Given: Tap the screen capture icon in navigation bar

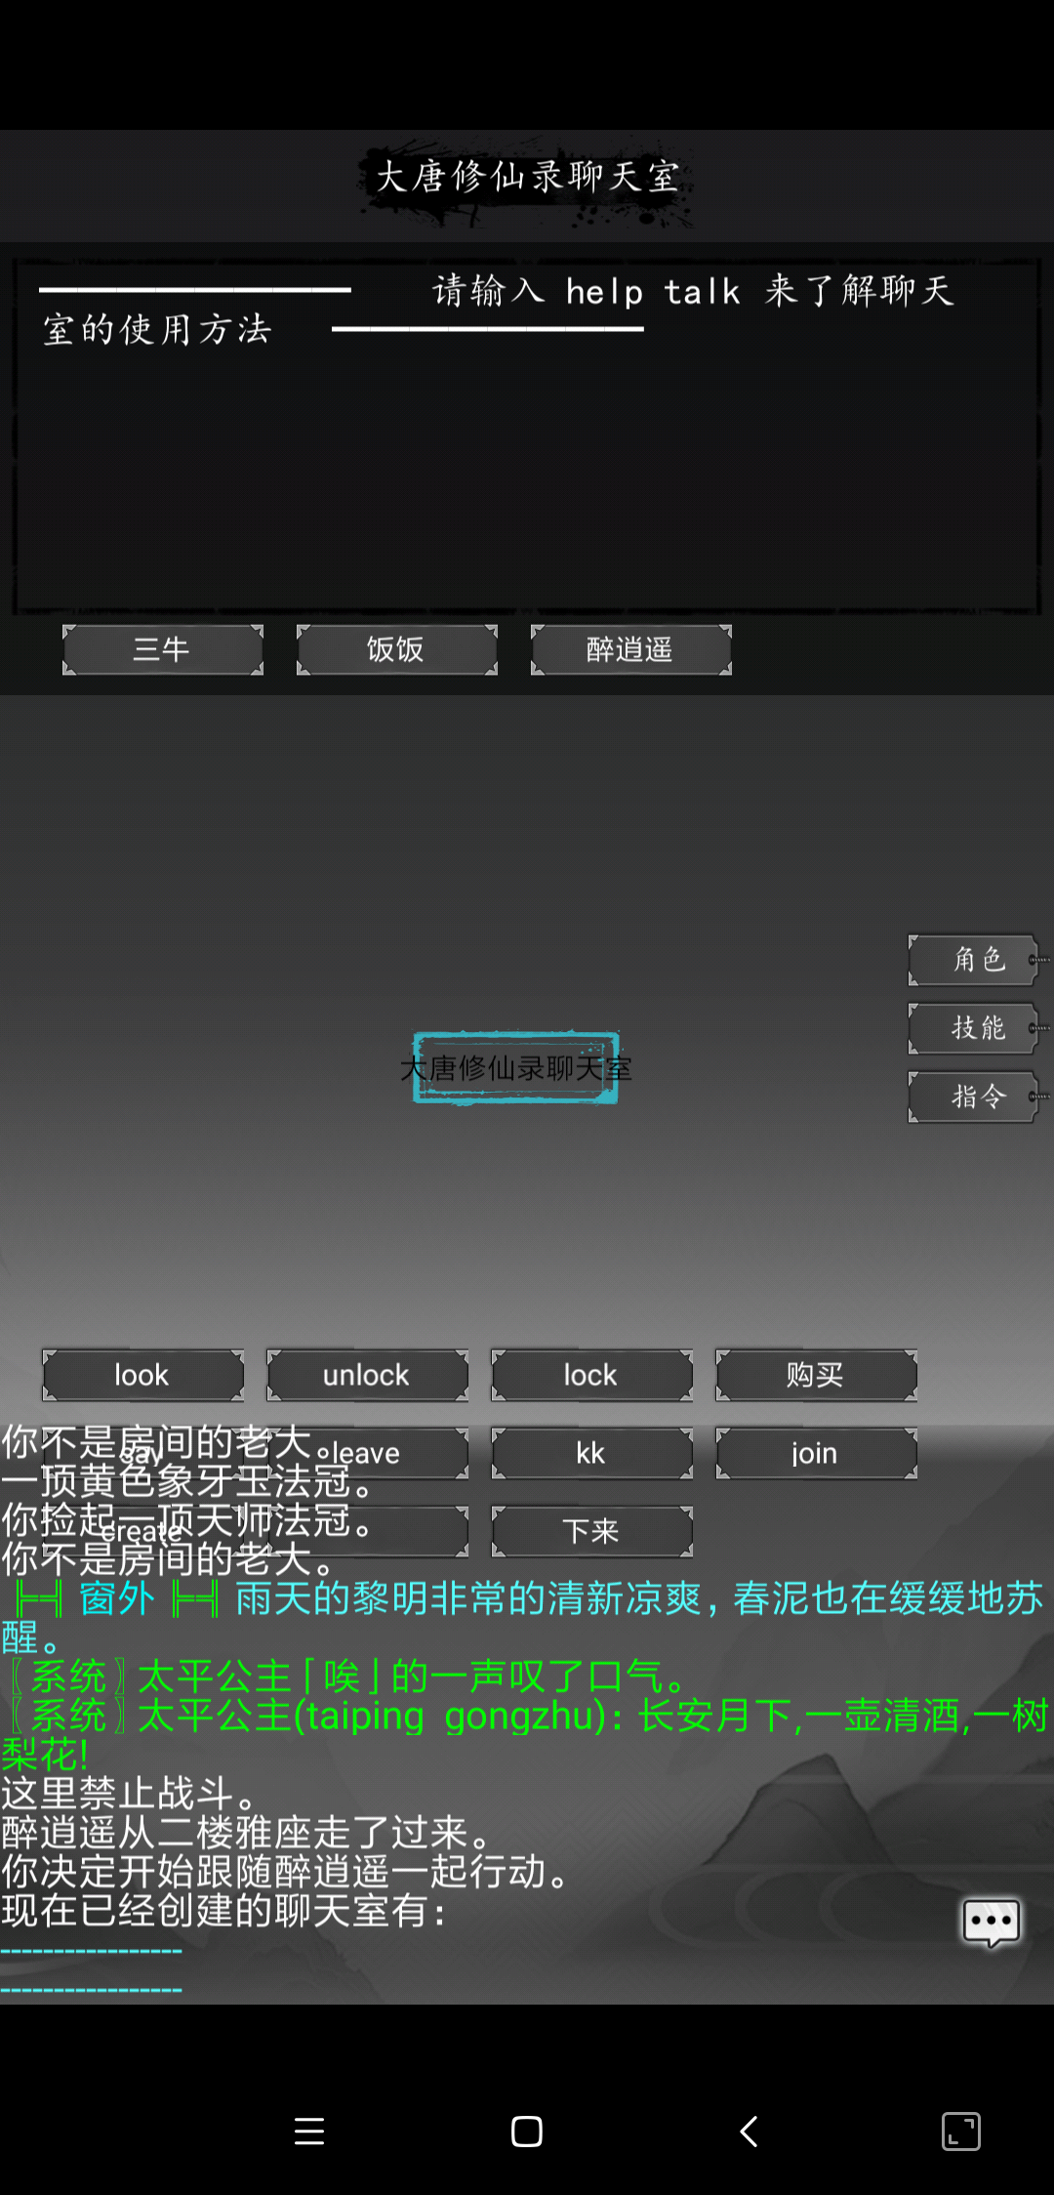Looking at the screenshot, I should (x=961, y=2132).
